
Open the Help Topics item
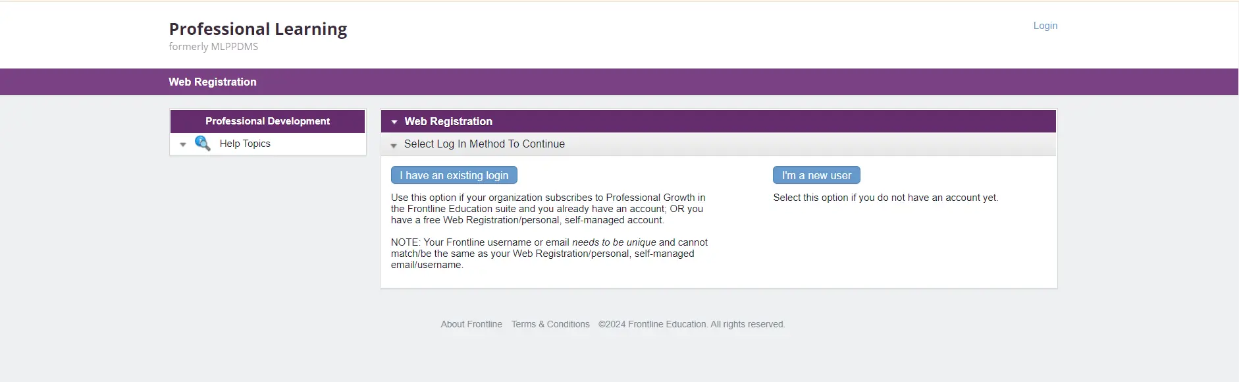(245, 144)
